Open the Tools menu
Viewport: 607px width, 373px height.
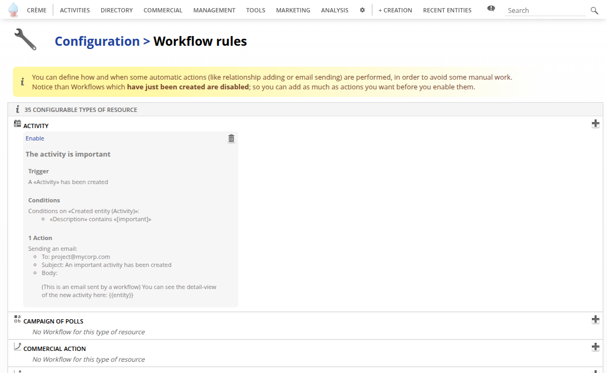pos(256,10)
